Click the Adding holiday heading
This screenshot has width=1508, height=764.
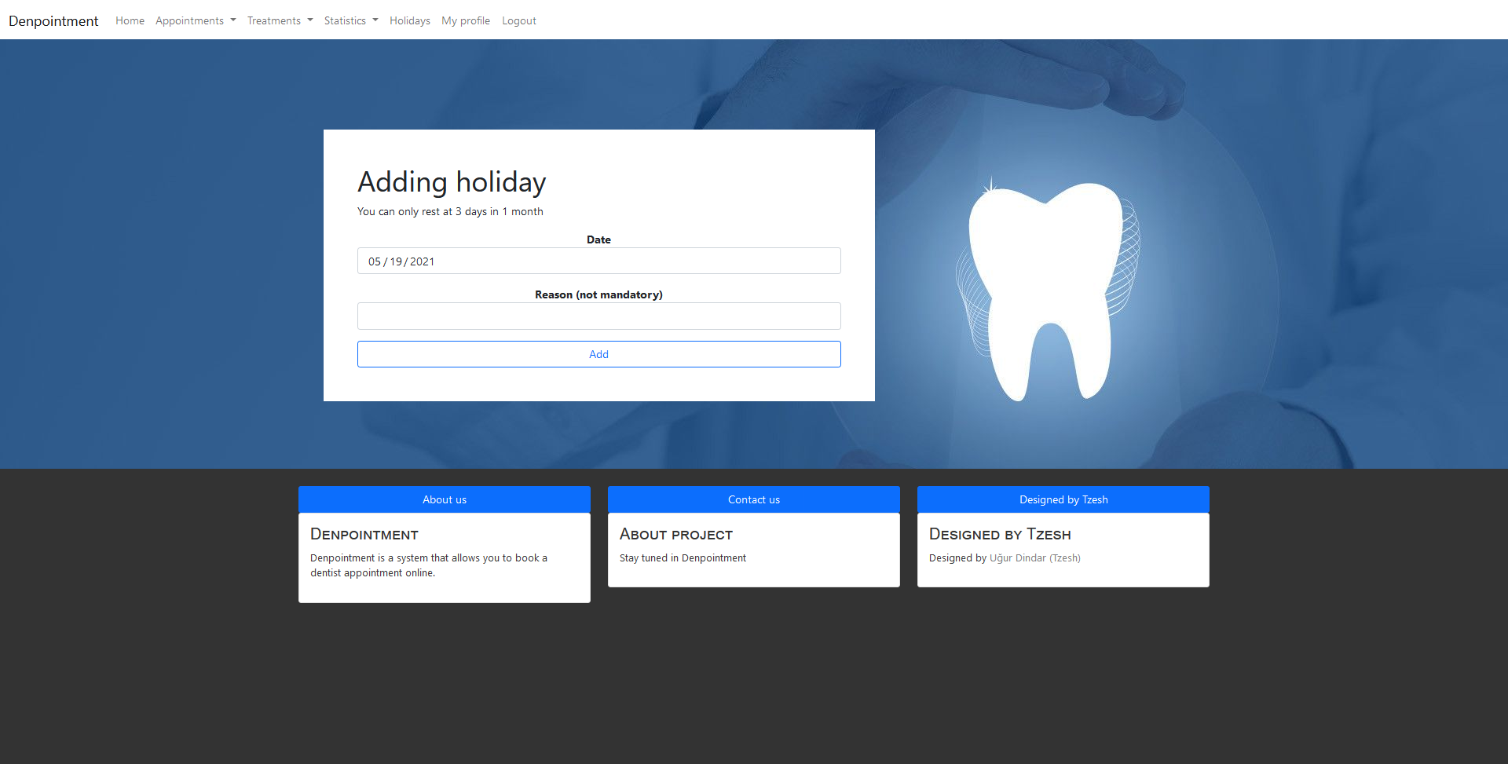[452, 182]
